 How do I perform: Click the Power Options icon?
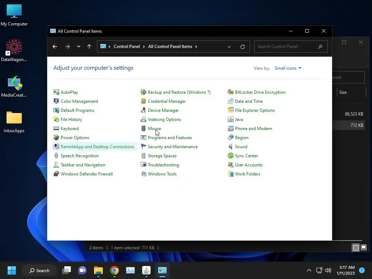(x=56, y=137)
